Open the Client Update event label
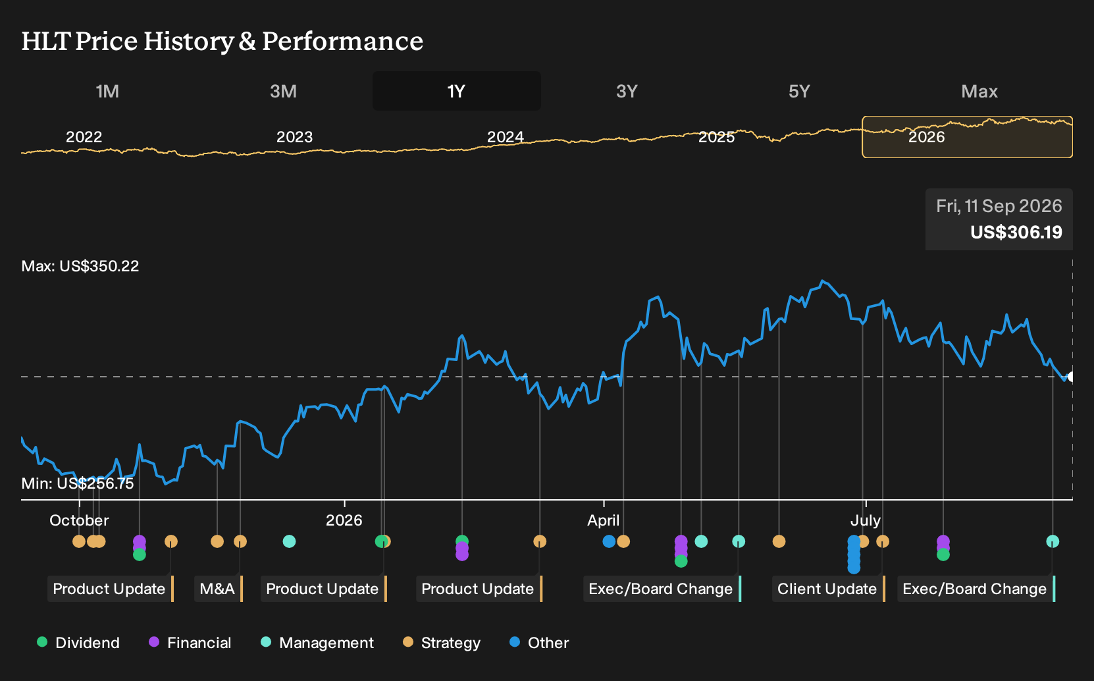This screenshot has height=681, width=1094. [828, 589]
